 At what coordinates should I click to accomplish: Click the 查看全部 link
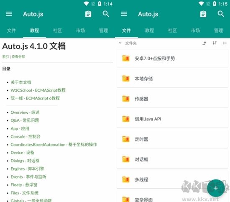coord(18,56)
